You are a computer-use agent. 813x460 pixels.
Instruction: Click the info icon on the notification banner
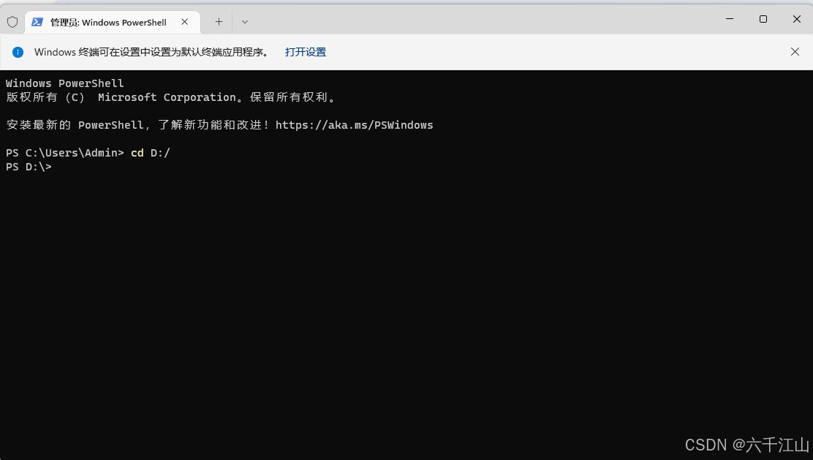18,52
